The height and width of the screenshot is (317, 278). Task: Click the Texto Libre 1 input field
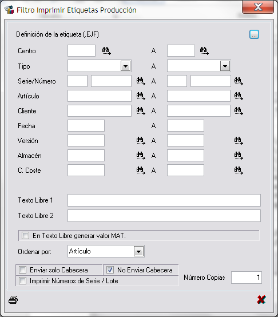tap(164, 200)
